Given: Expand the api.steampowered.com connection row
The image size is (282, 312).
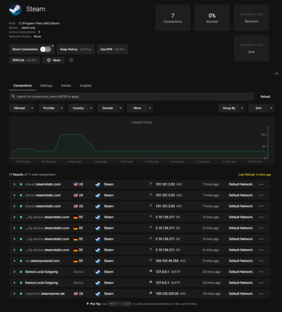Looking at the screenshot, I should tap(14, 261).
